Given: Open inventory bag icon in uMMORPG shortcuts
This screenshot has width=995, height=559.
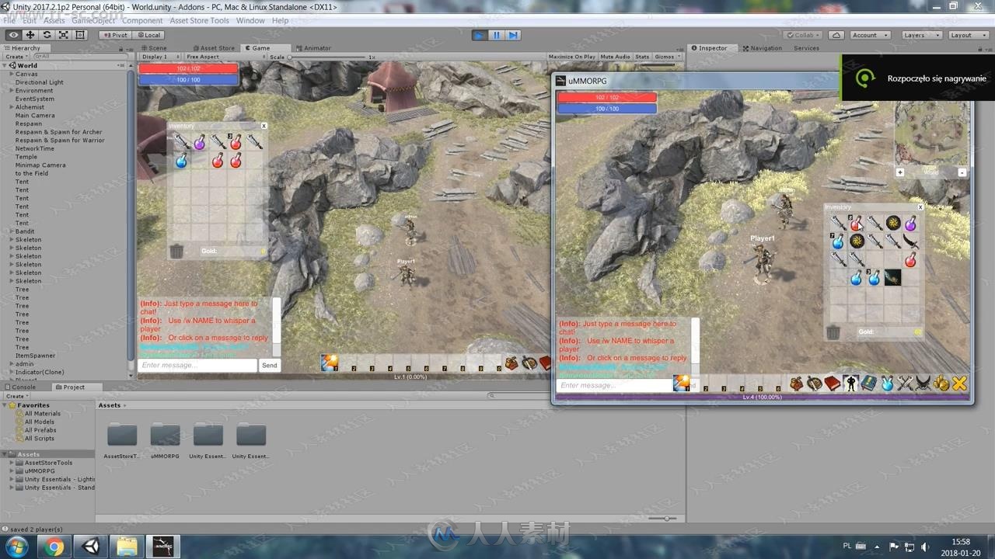Looking at the screenshot, I should [x=797, y=383].
